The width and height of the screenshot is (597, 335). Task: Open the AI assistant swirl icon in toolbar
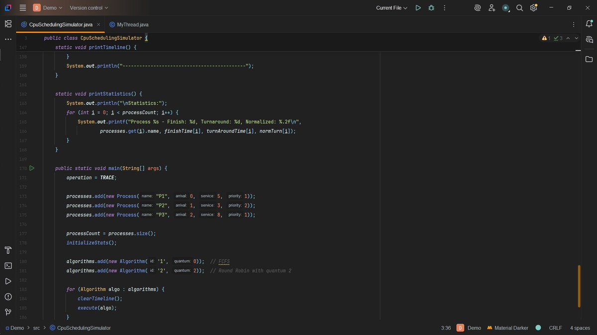coord(478,8)
